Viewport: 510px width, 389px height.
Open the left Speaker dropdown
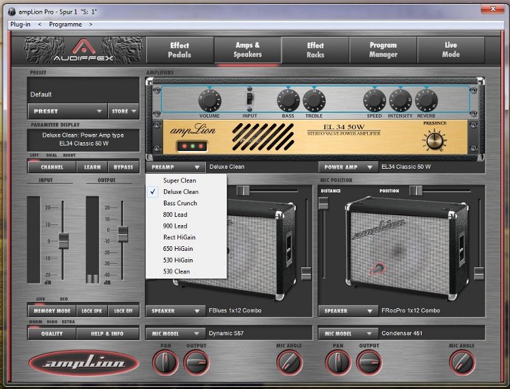point(175,311)
